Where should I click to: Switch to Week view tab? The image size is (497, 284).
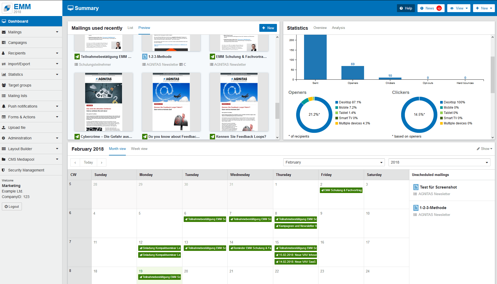139,149
